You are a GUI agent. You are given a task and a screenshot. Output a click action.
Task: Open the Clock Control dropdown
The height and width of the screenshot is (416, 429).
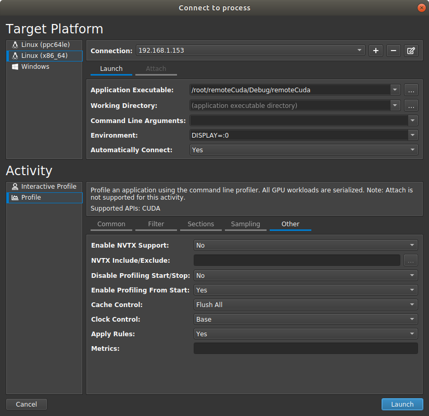pos(306,319)
